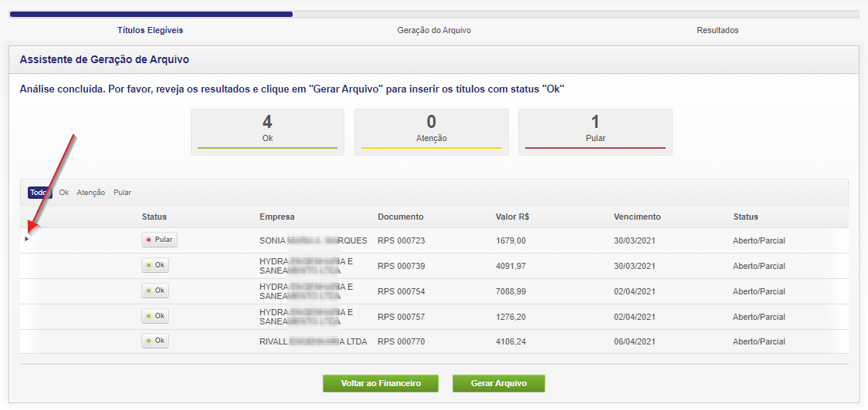This screenshot has width=868, height=410.
Task: Go back with Voltar ao Financeiro
Action: tap(381, 384)
